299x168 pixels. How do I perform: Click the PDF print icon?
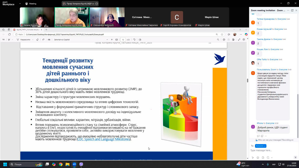[x=224, y=40]
